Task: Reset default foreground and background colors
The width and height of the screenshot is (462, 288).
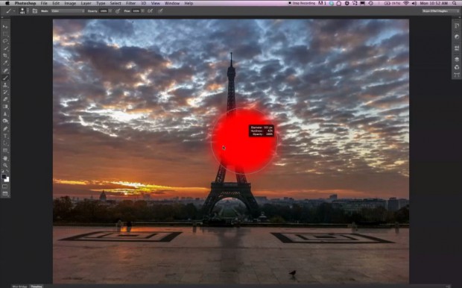Action: (x=3, y=171)
